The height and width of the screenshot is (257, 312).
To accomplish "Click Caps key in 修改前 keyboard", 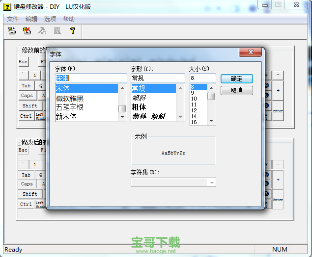I will pos(27,96).
